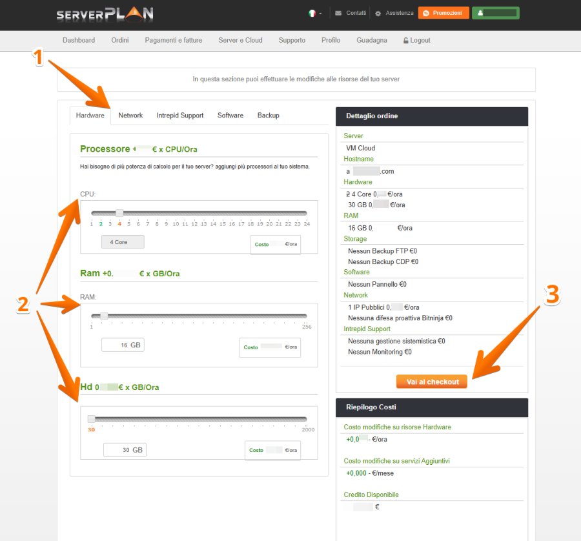Click the ServerPlan logo
The image size is (581, 541).
104,14
